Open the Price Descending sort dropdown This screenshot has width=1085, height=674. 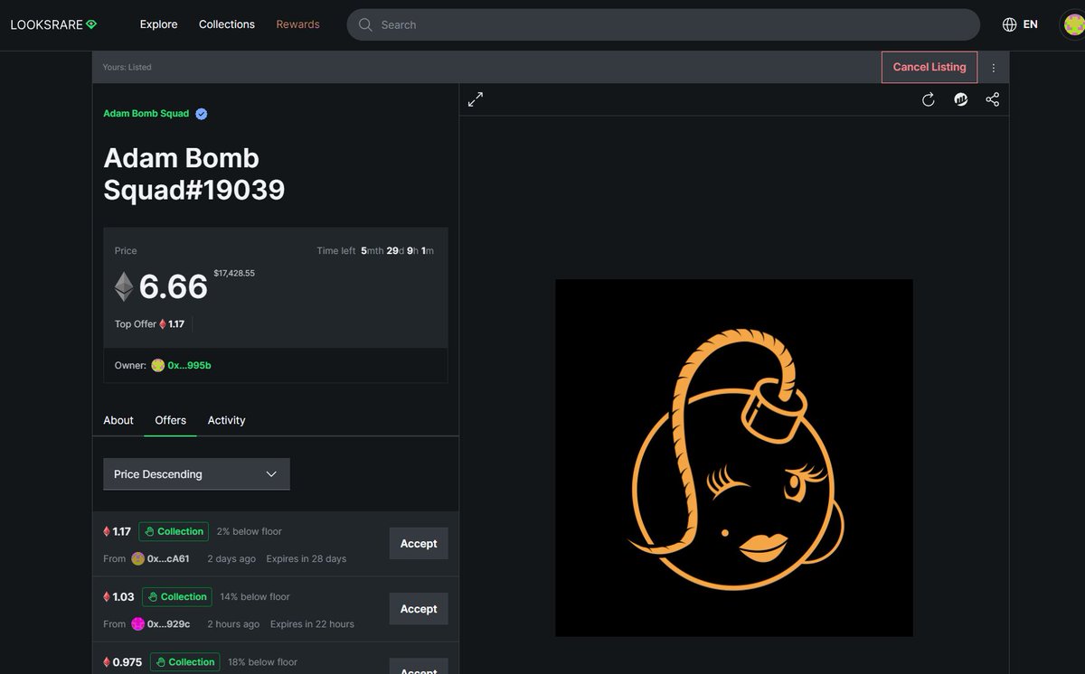click(196, 473)
